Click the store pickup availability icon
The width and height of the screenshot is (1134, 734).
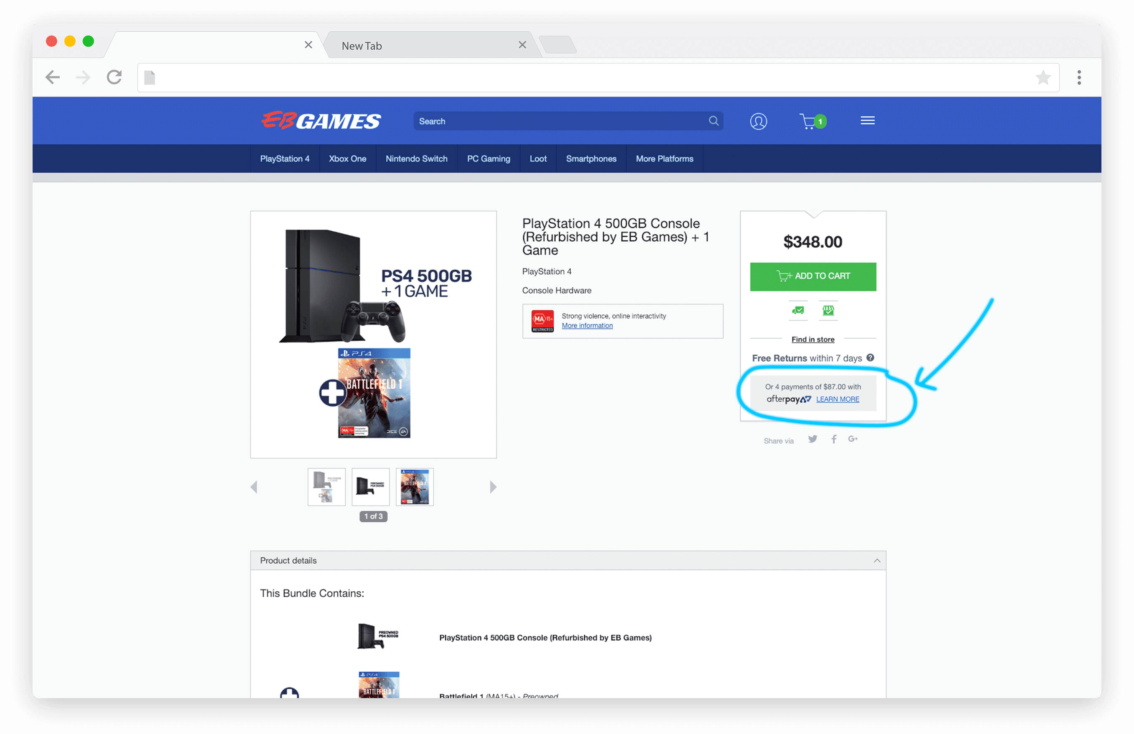[x=828, y=311]
